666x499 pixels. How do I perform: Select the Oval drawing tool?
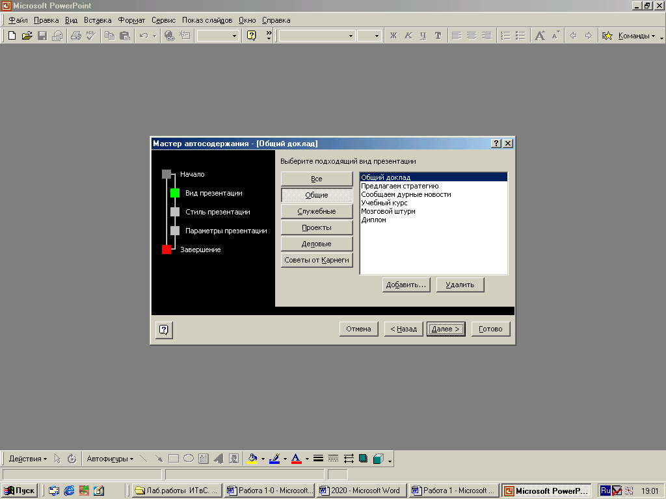coord(189,459)
